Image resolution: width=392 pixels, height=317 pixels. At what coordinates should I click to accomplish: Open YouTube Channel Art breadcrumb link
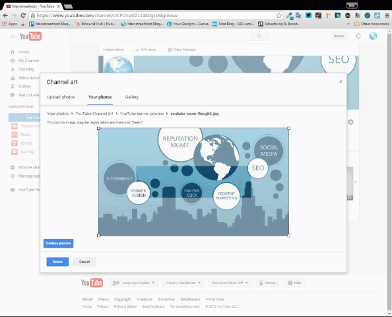coord(94,114)
